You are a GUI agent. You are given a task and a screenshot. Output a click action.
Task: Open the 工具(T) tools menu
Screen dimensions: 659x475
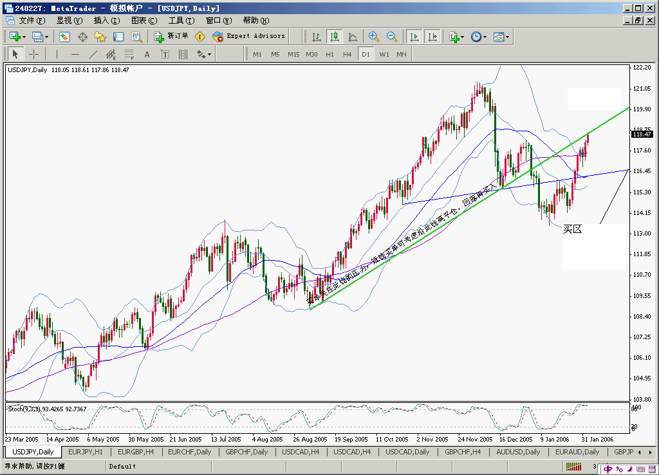click(181, 20)
